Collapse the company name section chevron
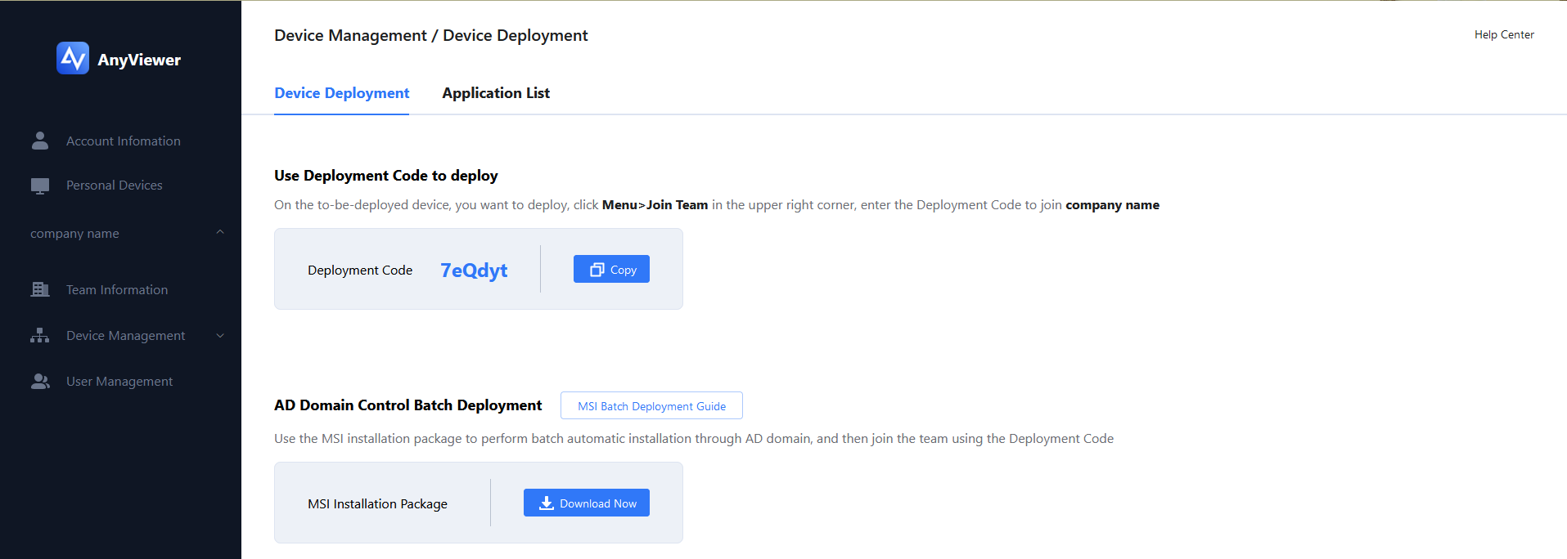Screen dimensions: 1567x559 click(220, 233)
